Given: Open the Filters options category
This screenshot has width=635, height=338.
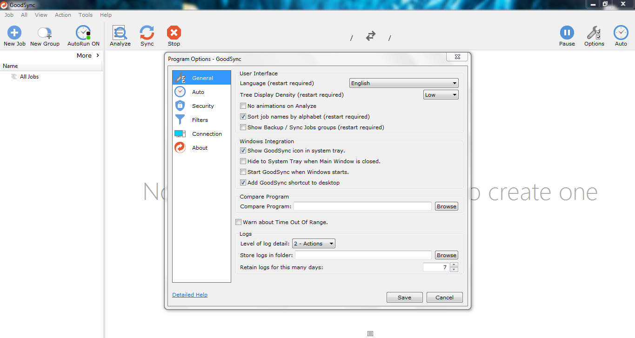Looking at the screenshot, I should [201, 120].
